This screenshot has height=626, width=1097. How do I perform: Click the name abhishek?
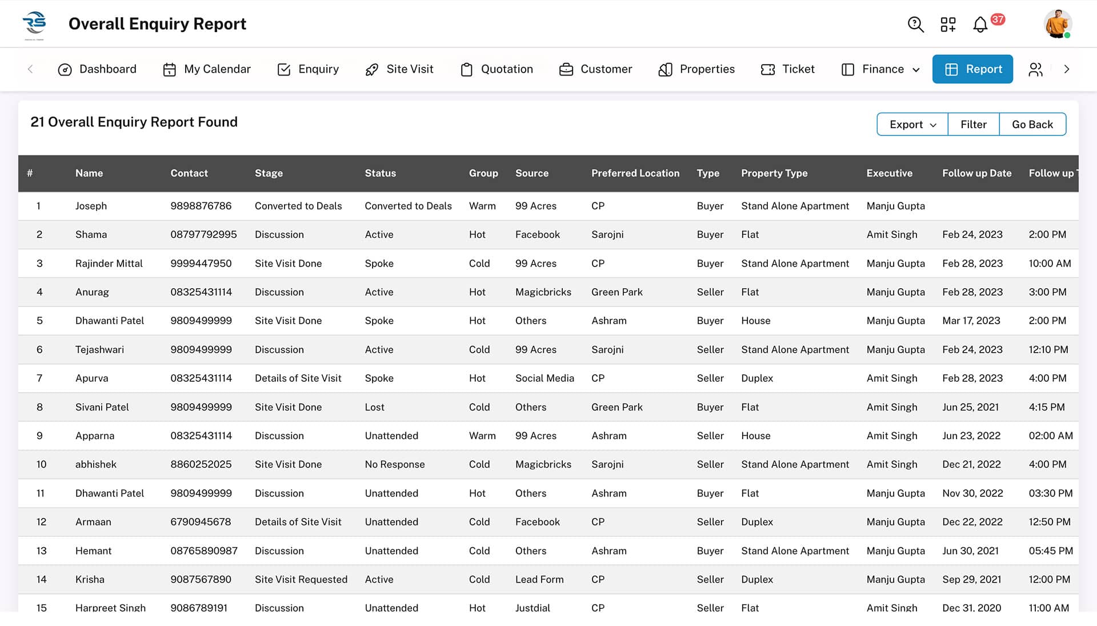[x=96, y=465]
